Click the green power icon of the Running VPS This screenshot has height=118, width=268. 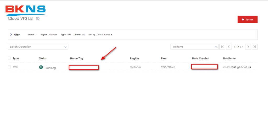coord(41,67)
